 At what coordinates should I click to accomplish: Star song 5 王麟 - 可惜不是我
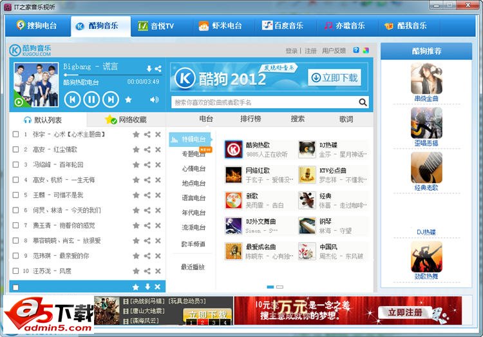[136, 195]
